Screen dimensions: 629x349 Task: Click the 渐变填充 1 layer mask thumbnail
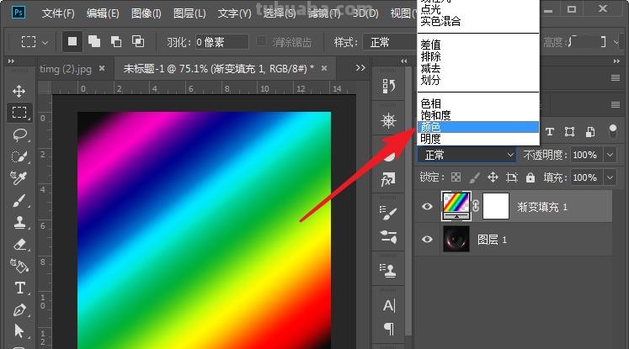498,206
